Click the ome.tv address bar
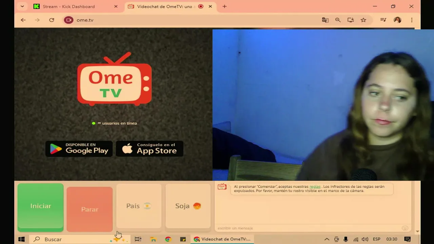The width and height of the screenshot is (434, 244). [190, 20]
